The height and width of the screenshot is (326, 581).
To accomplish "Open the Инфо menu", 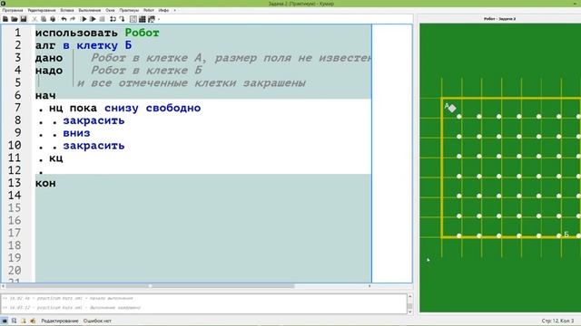I will pyautogui.click(x=163, y=10).
